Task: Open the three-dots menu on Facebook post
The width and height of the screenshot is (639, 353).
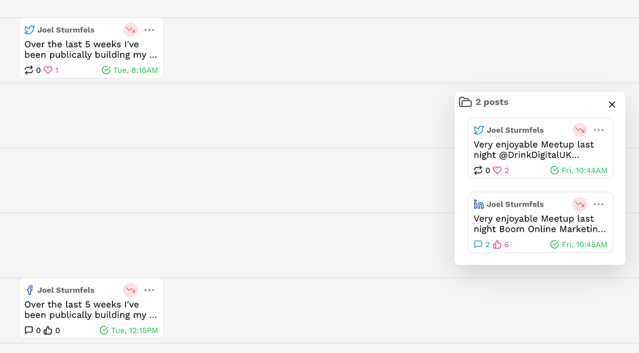Action: tap(150, 290)
